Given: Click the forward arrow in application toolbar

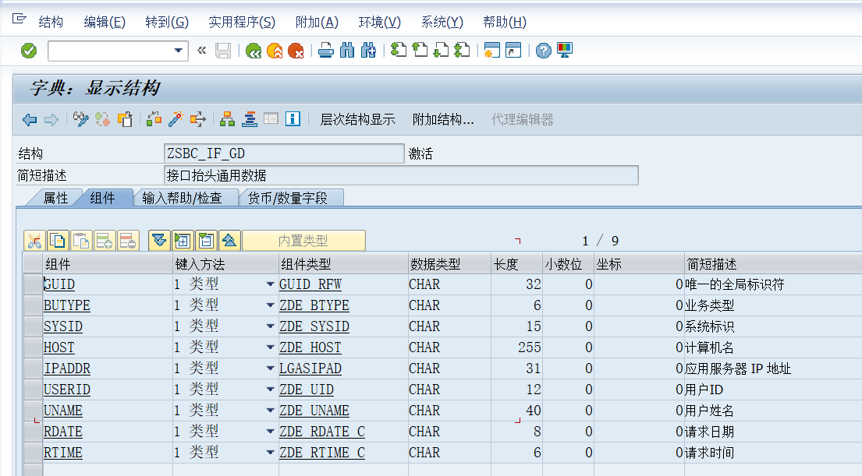Looking at the screenshot, I should click(51, 119).
